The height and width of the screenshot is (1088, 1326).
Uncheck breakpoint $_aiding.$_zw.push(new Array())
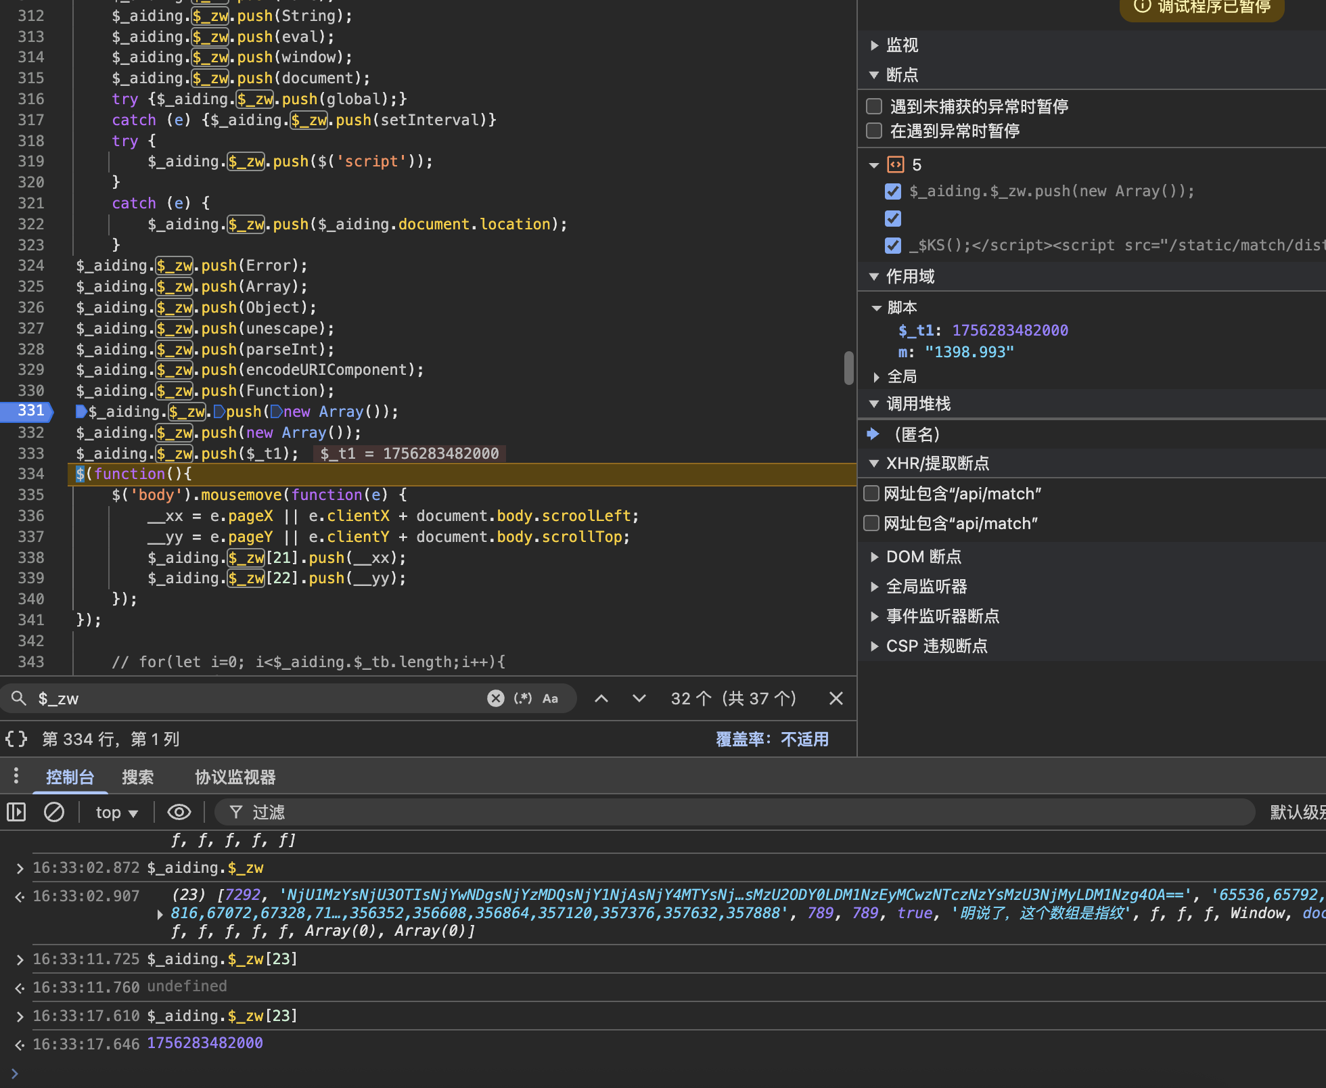[x=893, y=191]
